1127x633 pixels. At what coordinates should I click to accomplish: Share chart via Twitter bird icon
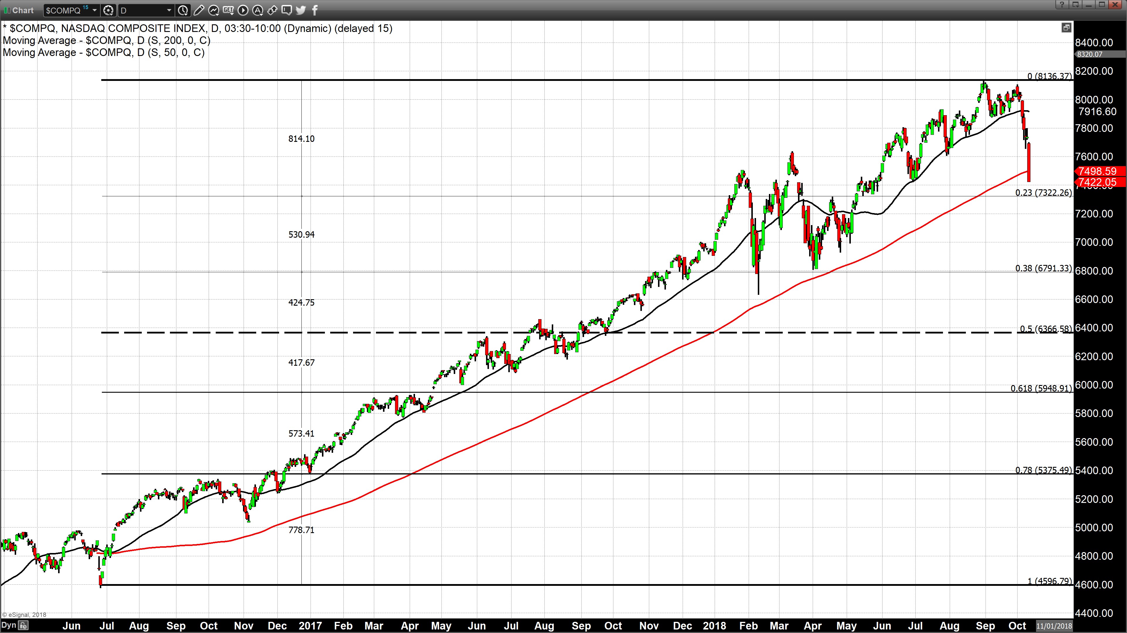coord(301,10)
